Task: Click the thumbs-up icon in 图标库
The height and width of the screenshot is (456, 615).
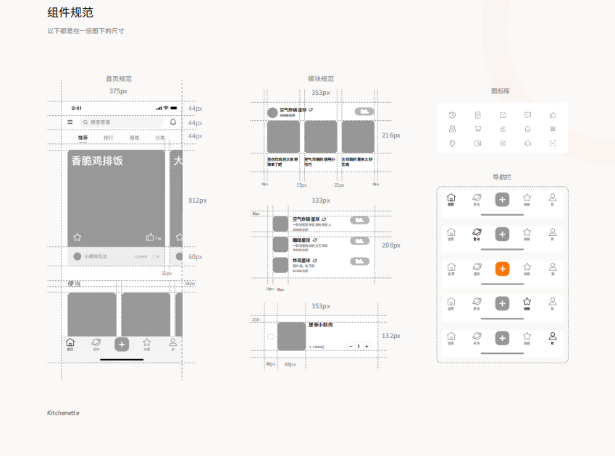Action: (553, 115)
